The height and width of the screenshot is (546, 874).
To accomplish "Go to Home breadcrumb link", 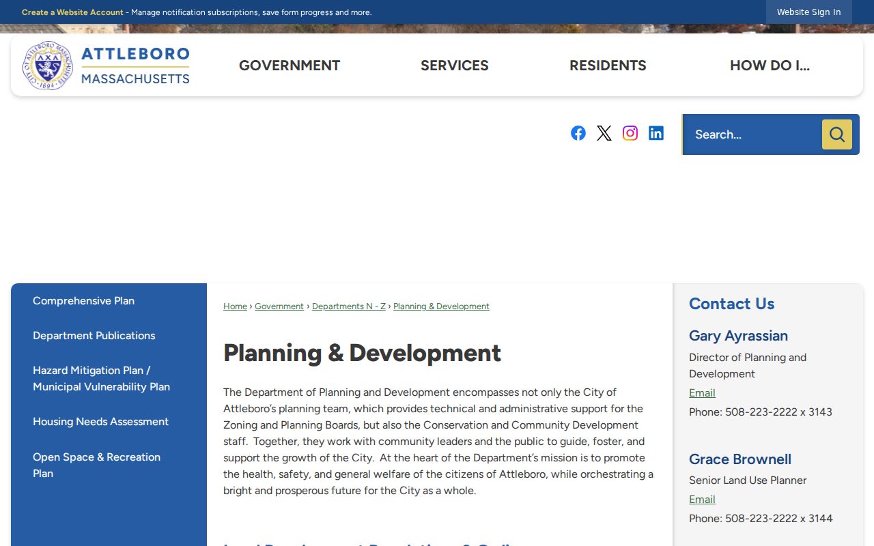I will click(x=235, y=306).
